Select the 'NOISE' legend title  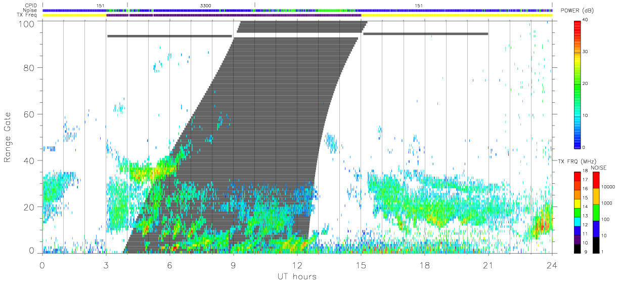click(x=599, y=168)
